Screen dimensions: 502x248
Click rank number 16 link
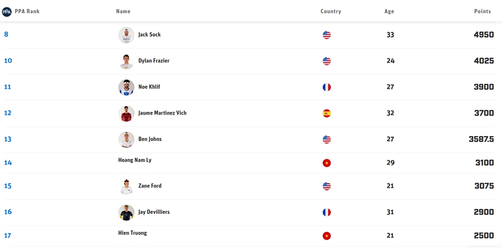pos(8,212)
